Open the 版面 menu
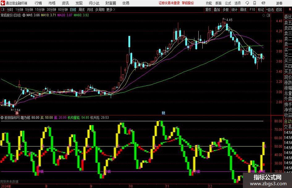This screenshot has height=188, width=292. pos(218,3)
